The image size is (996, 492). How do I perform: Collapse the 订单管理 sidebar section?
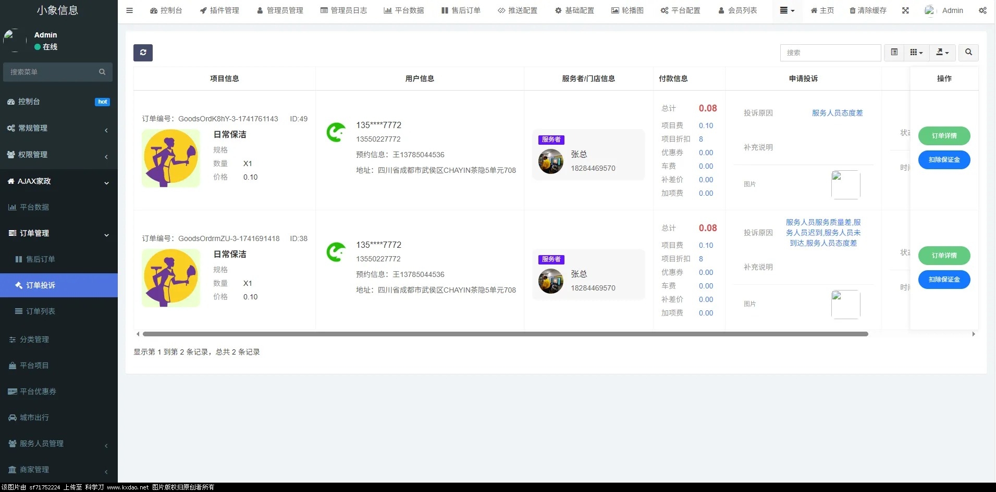(x=58, y=233)
